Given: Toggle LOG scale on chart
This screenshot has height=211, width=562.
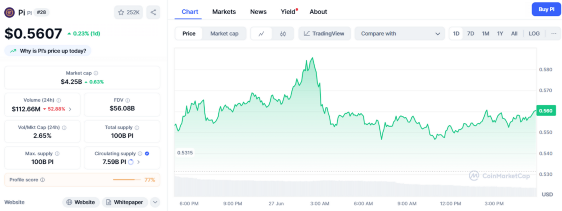Looking at the screenshot, I should click(534, 34).
